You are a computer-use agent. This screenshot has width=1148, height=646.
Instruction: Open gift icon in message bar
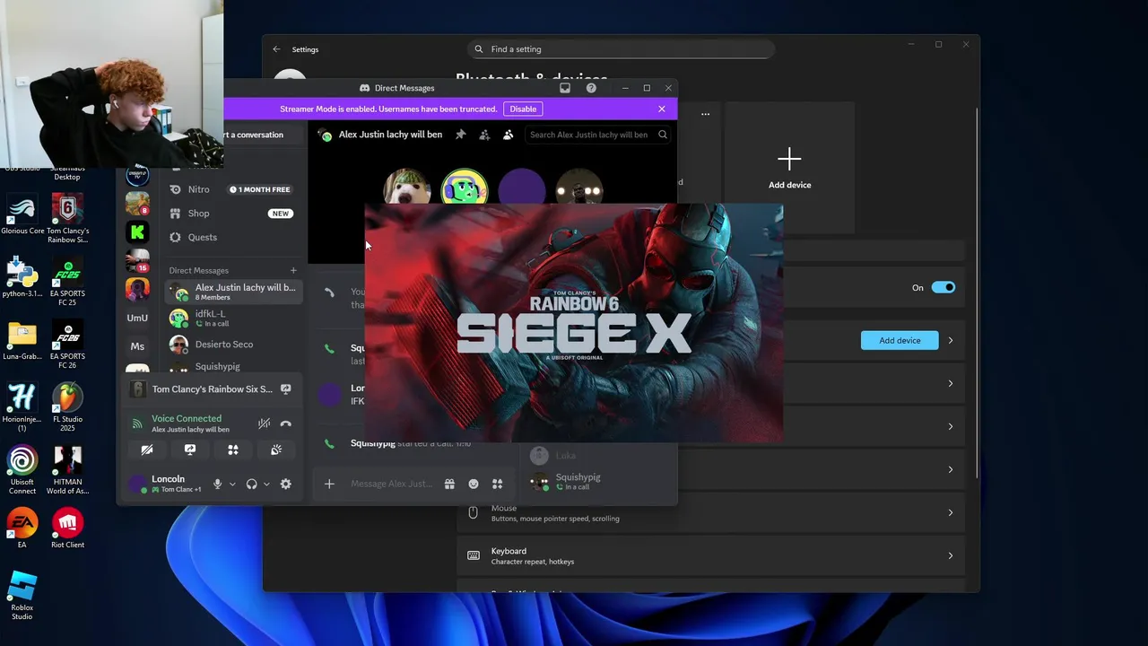point(449,484)
